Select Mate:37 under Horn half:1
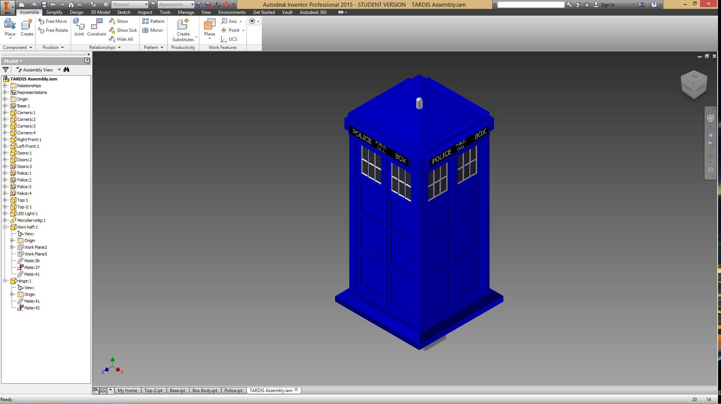The height and width of the screenshot is (404, 721). (x=32, y=267)
